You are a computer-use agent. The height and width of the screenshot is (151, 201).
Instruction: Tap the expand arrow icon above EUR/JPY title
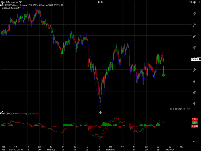point(2,4)
